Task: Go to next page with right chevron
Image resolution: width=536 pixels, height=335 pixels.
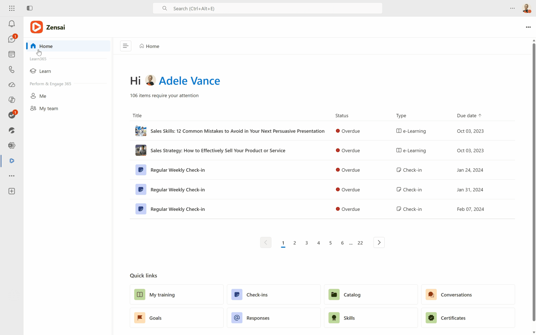Action: [x=379, y=243]
